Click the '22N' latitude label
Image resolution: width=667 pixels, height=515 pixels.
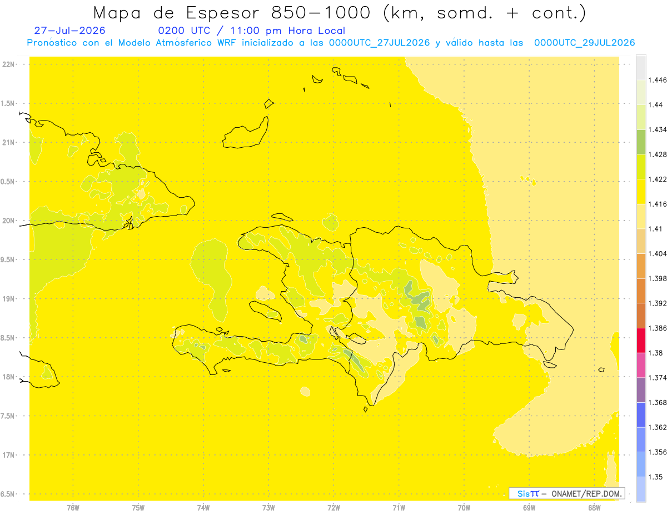coord(9,64)
